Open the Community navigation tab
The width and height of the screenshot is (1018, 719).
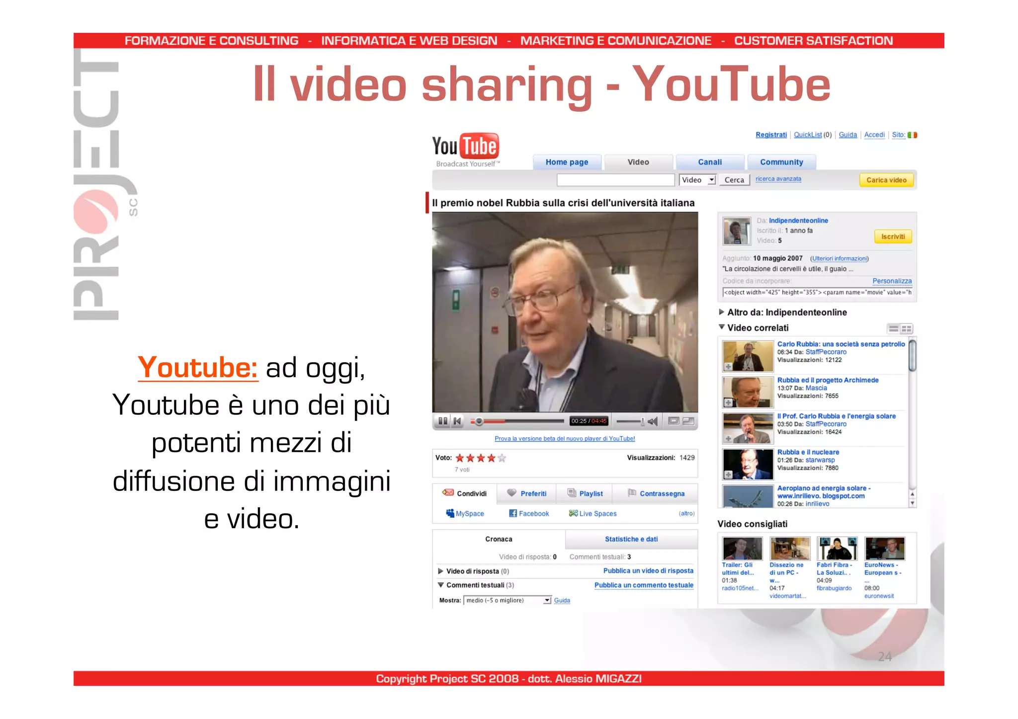click(781, 162)
